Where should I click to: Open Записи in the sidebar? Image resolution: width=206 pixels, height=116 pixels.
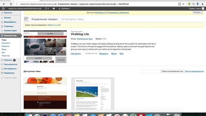7,18
